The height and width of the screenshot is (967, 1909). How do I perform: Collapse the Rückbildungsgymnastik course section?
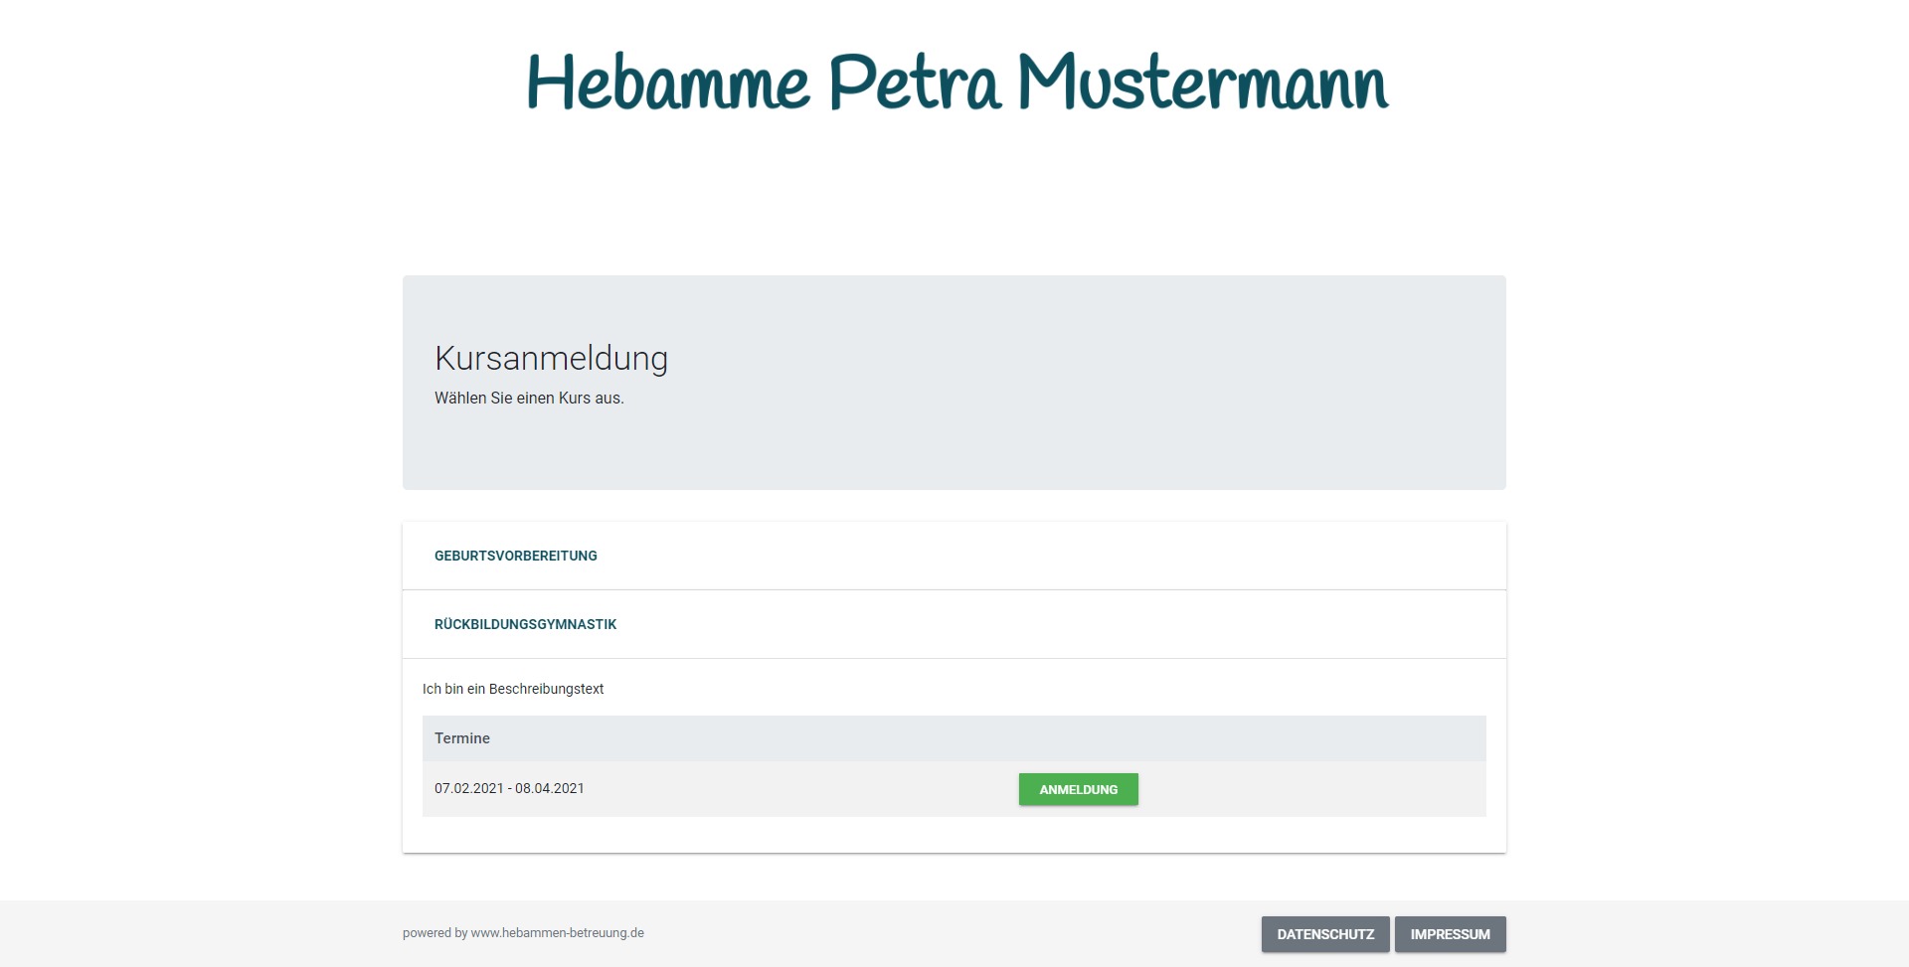[x=525, y=624]
